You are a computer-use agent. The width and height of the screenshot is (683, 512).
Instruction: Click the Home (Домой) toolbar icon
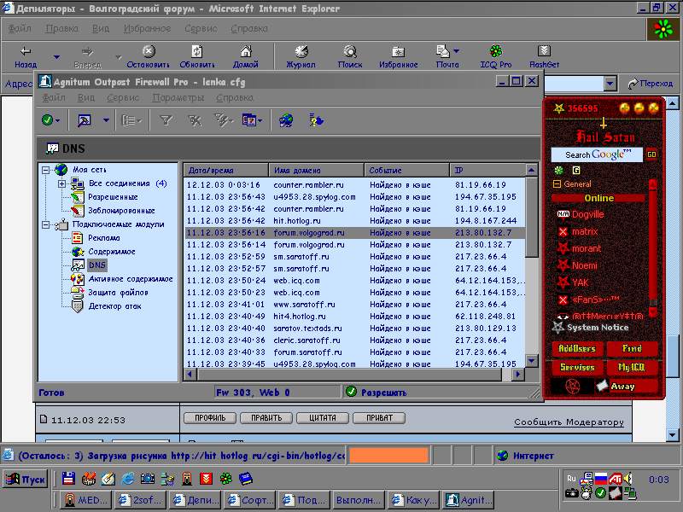pyautogui.click(x=246, y=52)
